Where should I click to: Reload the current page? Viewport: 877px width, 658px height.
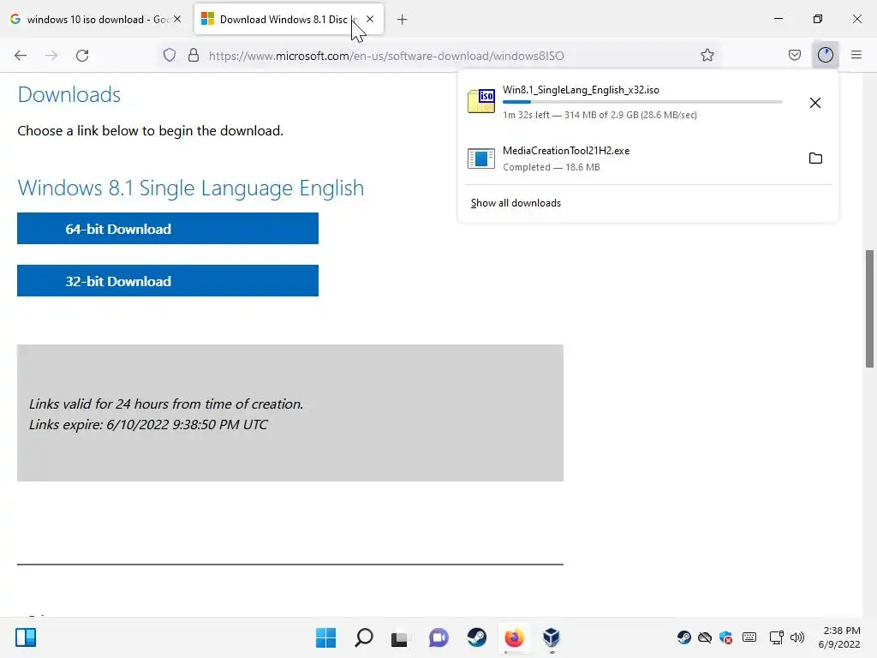82,56
